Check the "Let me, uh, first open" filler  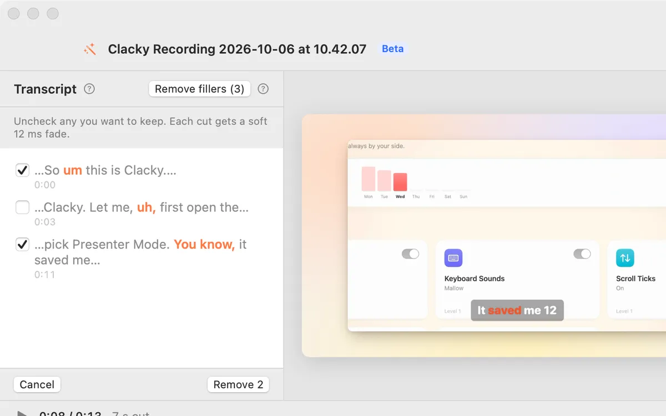pyautogui.click(x=22, y=207)
